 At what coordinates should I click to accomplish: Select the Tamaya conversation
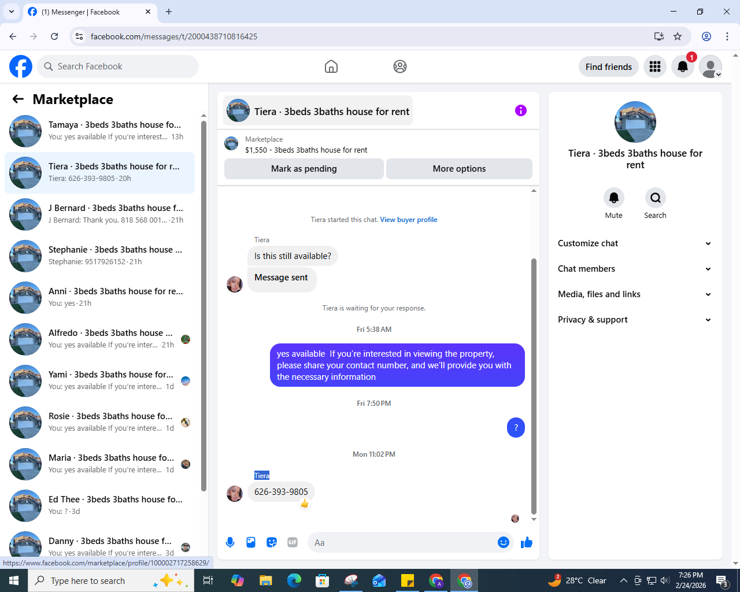click(99, 131)
